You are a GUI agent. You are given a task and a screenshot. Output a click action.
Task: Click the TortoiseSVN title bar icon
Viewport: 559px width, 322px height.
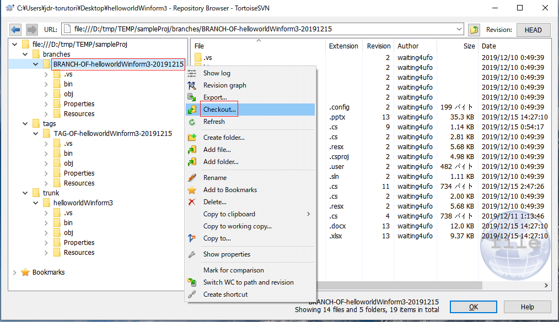click(9, 8)
